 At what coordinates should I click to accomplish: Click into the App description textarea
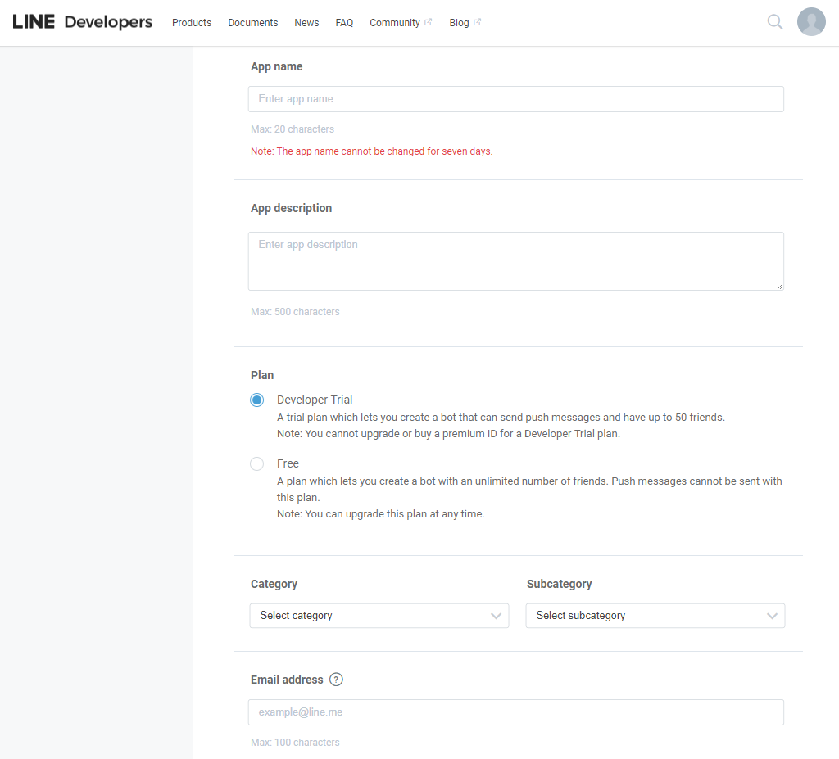pos(516,261)
